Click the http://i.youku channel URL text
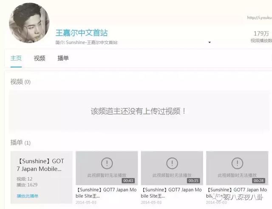 tap(260, 17)
